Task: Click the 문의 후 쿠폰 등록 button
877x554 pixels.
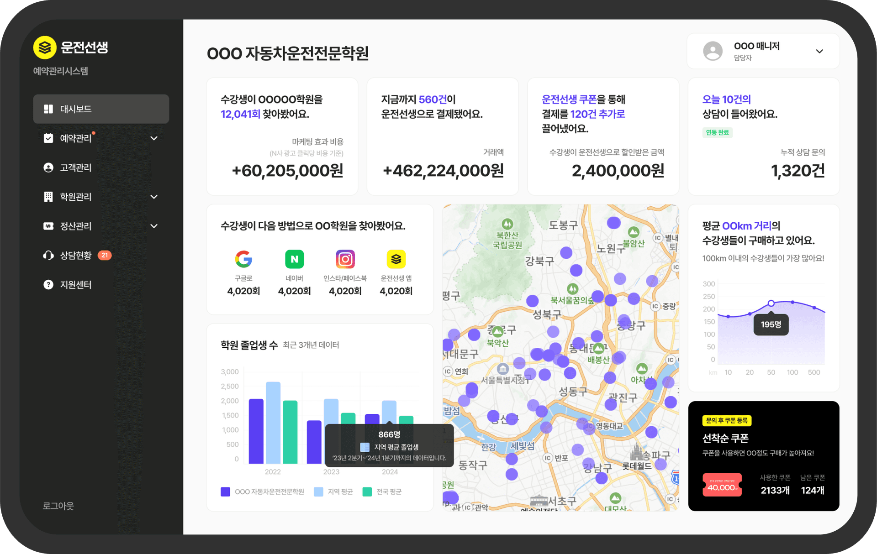Action: (727, 420)
